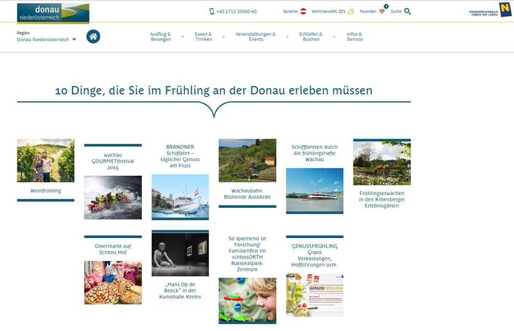Open the GENUSSFRÜHLING Gratis Verkostungen link
This screenshot has width=514, height=331.
click(x=314, y=255)
